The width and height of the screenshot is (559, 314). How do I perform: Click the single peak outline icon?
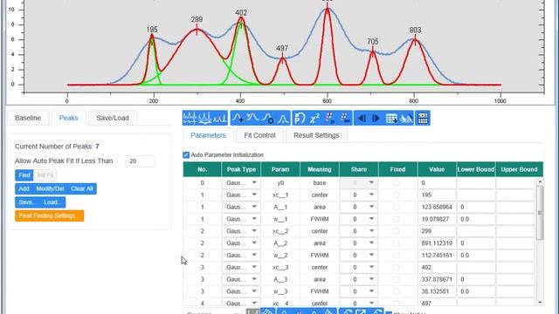[x=283, y=119]
